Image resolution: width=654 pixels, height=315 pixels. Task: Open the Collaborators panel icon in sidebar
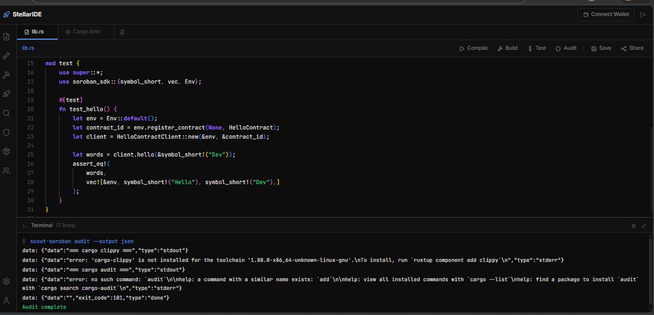click(x=7, y=170)
